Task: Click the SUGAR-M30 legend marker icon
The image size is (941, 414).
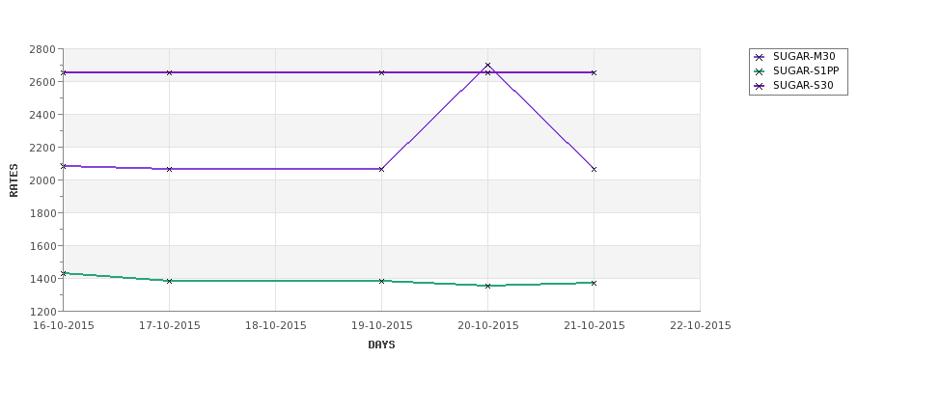Action: pyautogui.click(x=760, y=57)
